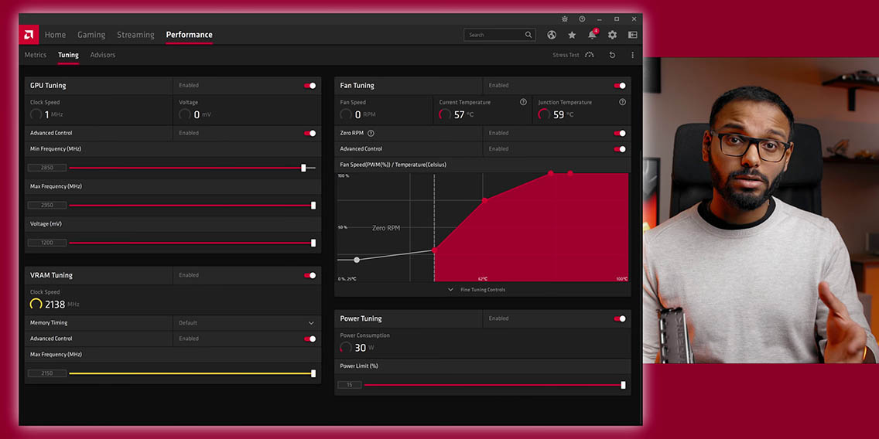Open Memory Timing Default dropdown
The width and height of the screenshot is (879, 439).
[247, 323]
